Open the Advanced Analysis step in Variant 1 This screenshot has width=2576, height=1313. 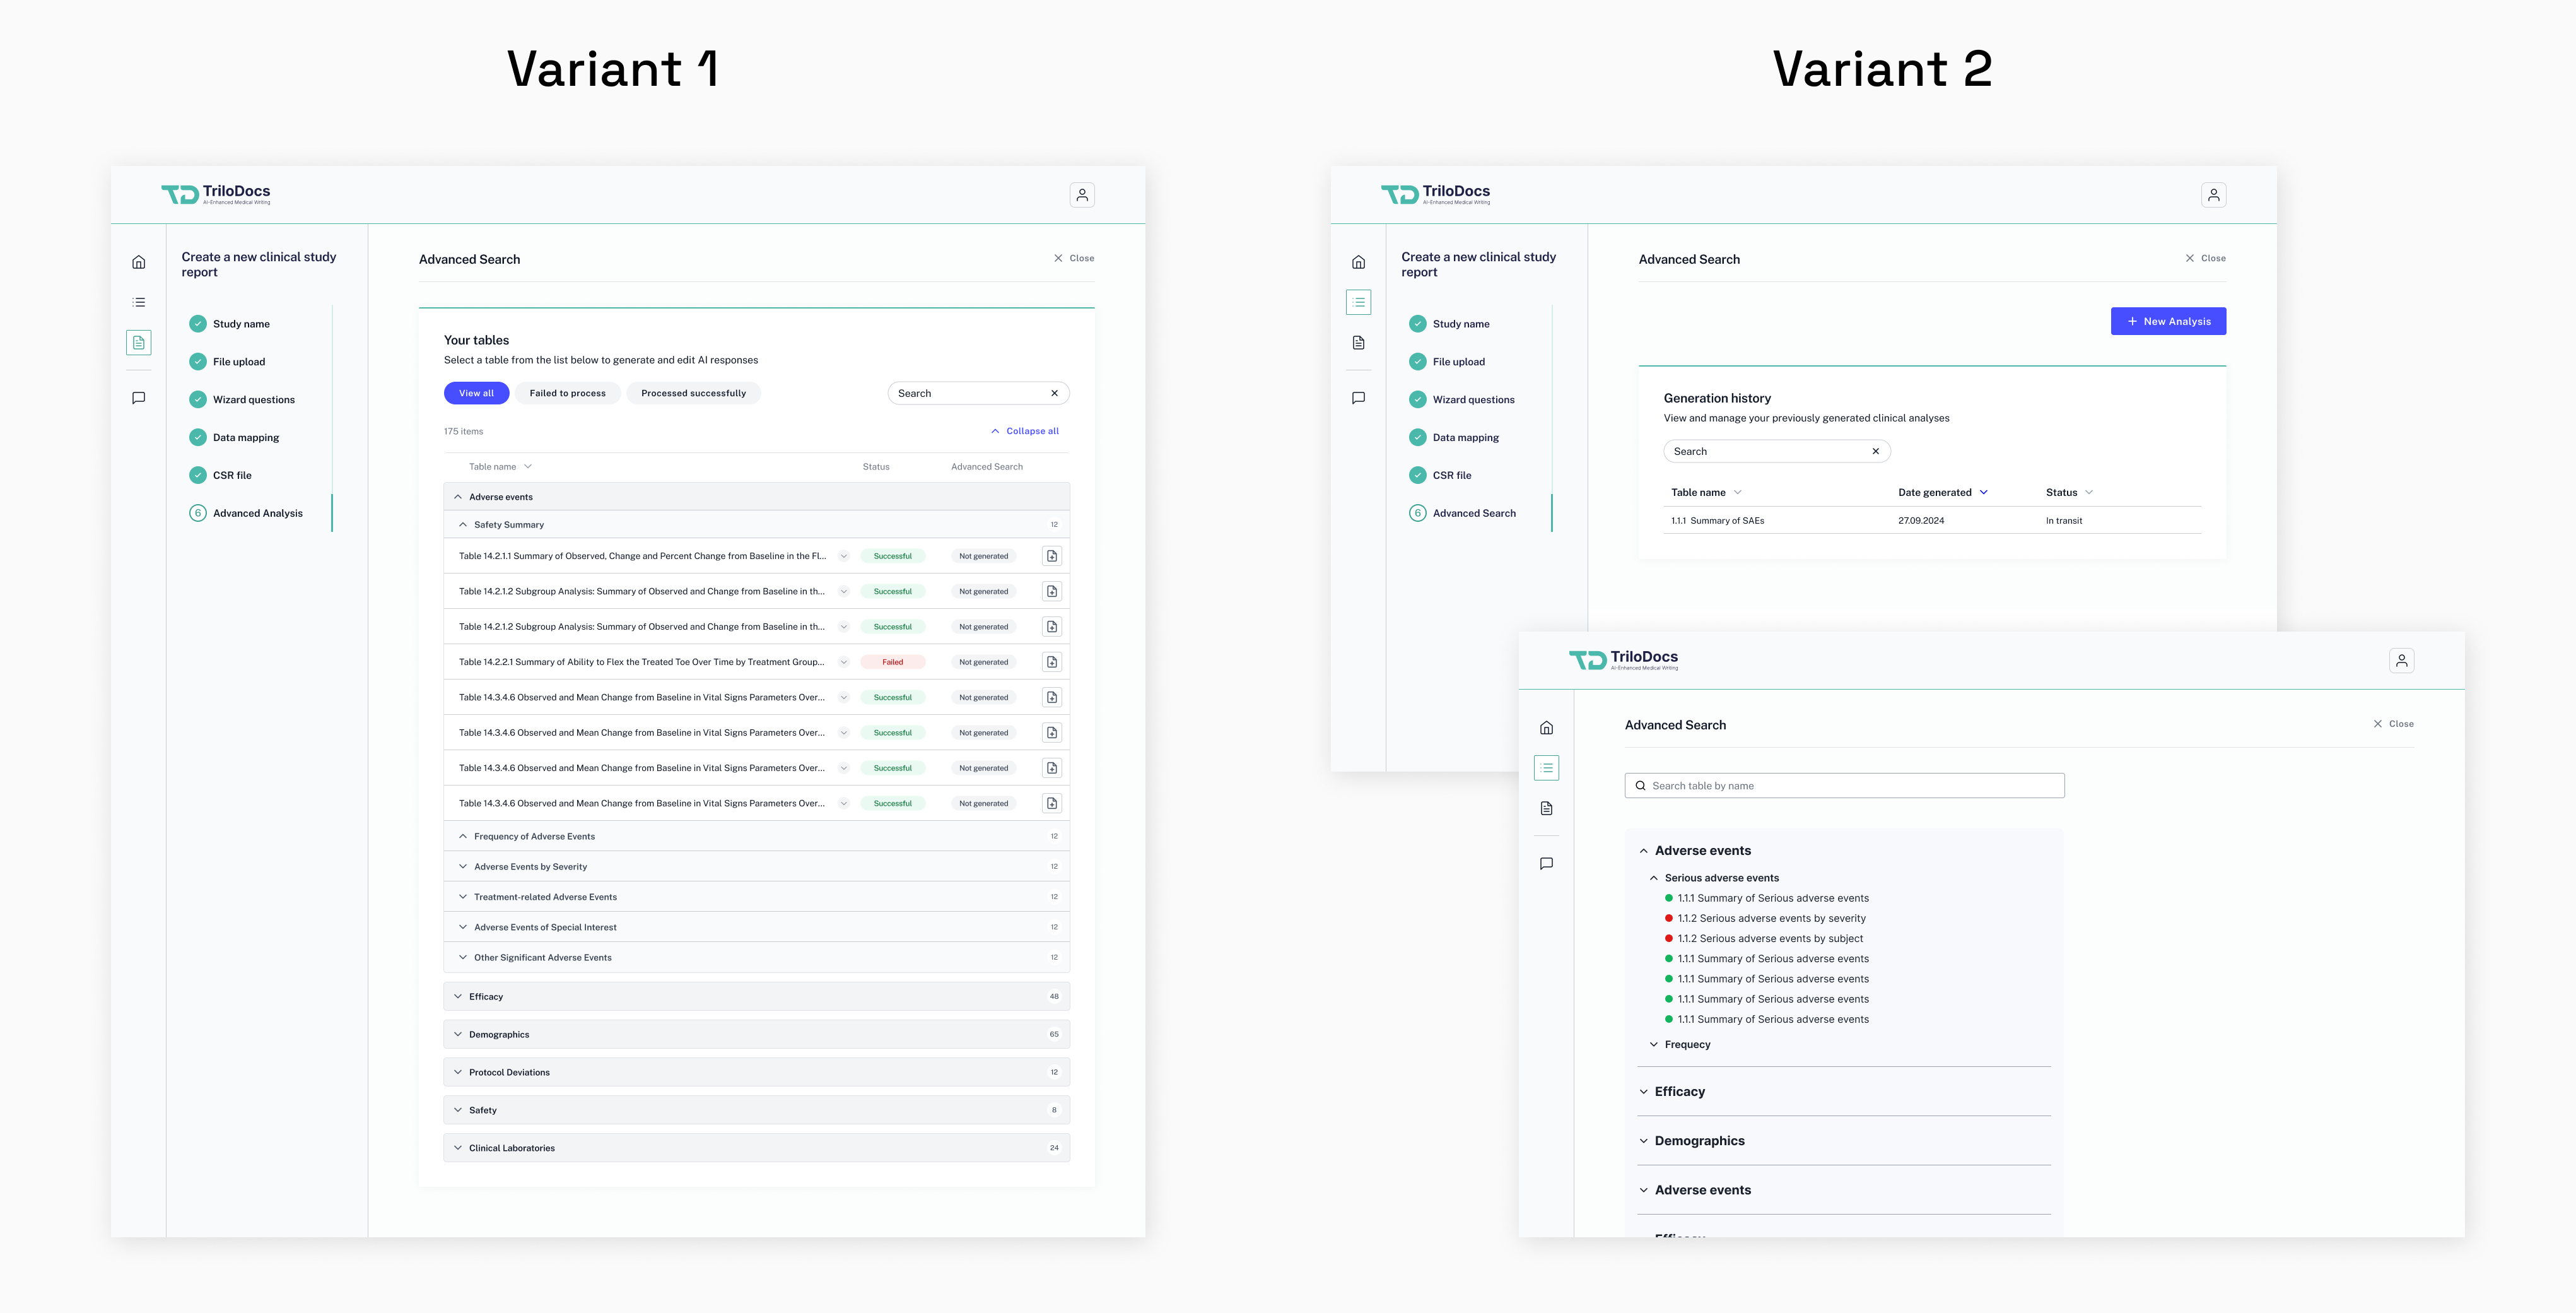coord(257,513)
